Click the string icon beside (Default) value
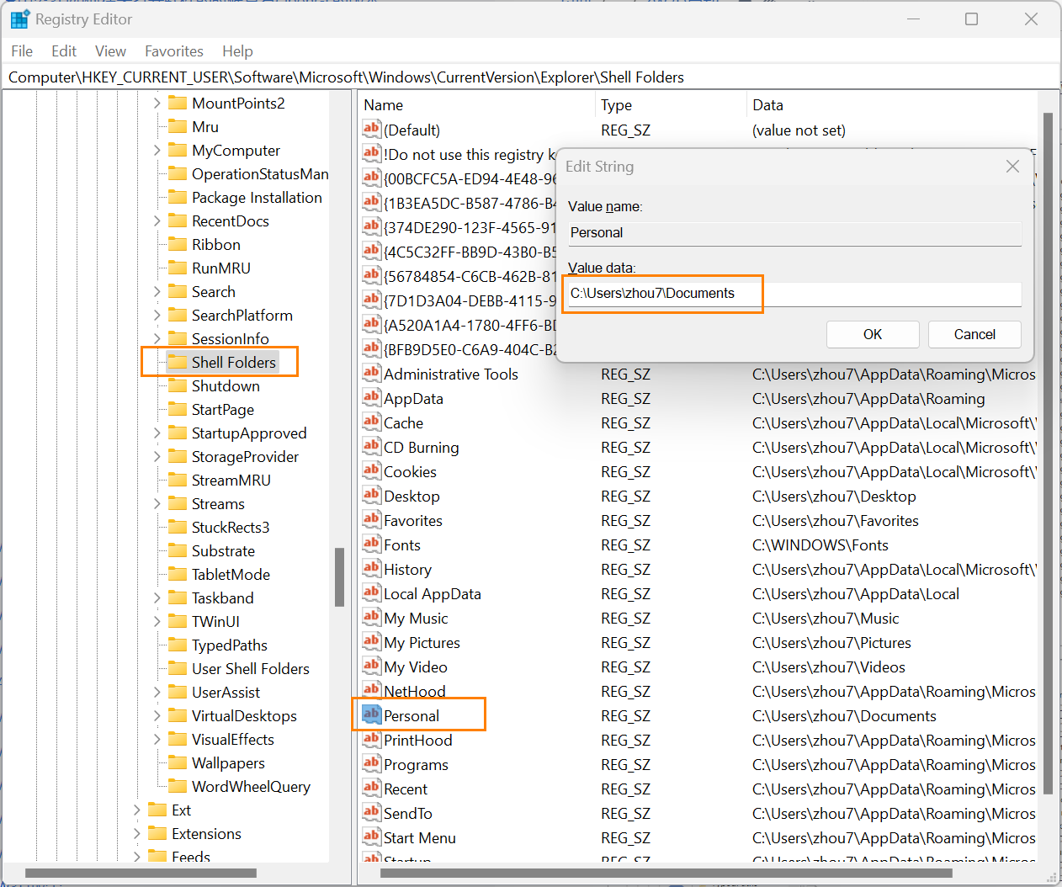The height and width of the screenshot is (887, 1062). 371,129
